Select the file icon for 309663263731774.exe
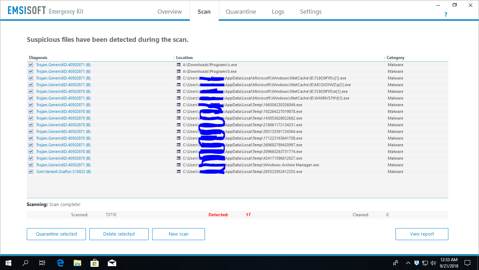Image resolution: width=479 pixels, height=270 pixels. click(179, 152)
